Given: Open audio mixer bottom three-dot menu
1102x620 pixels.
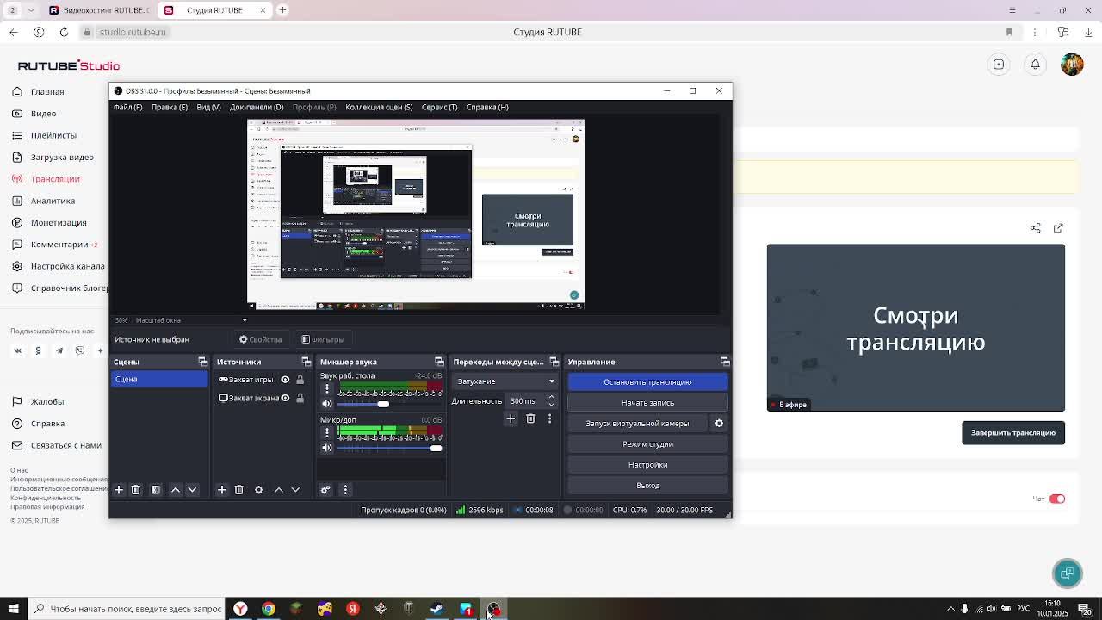Looking at the screenshot, I should click(345, 489).
